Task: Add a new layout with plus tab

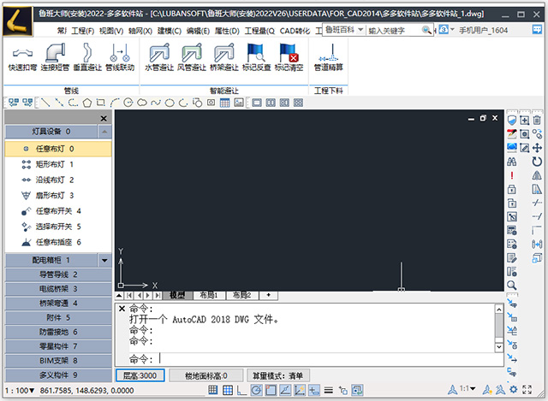Action: pyautogui.click(x=268, y=295)
